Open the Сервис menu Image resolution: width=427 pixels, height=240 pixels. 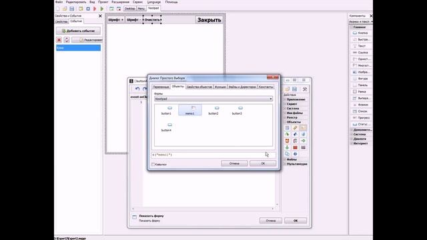click(138, 2)
